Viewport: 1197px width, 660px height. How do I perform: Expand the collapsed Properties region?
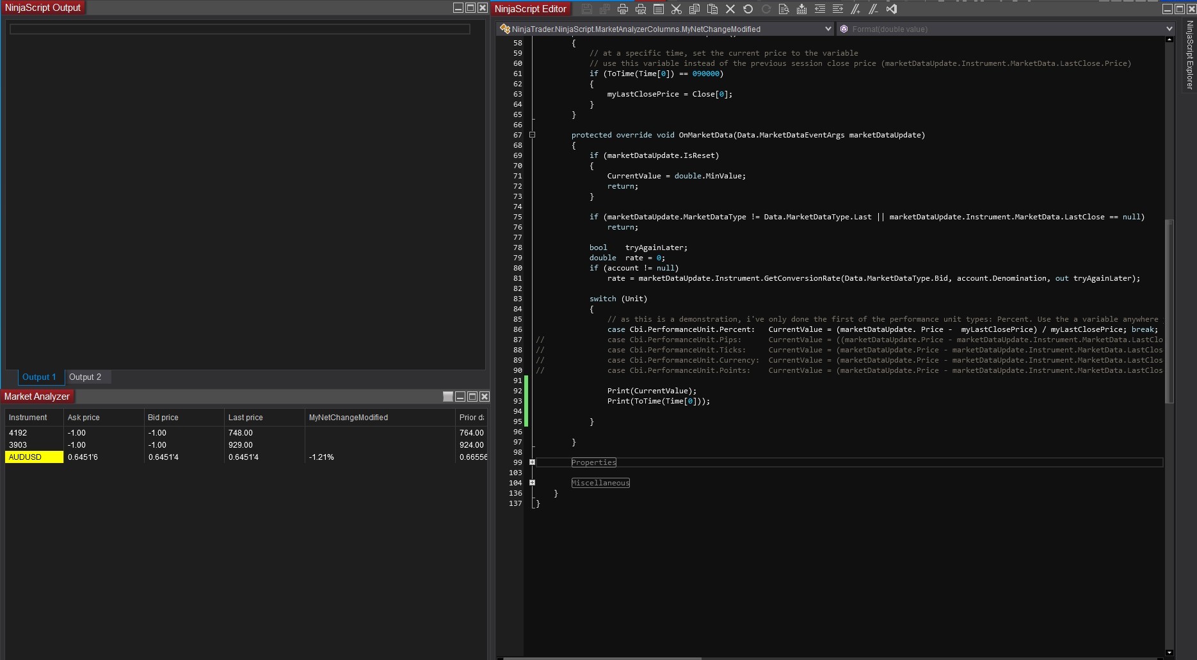pos(532,462)
